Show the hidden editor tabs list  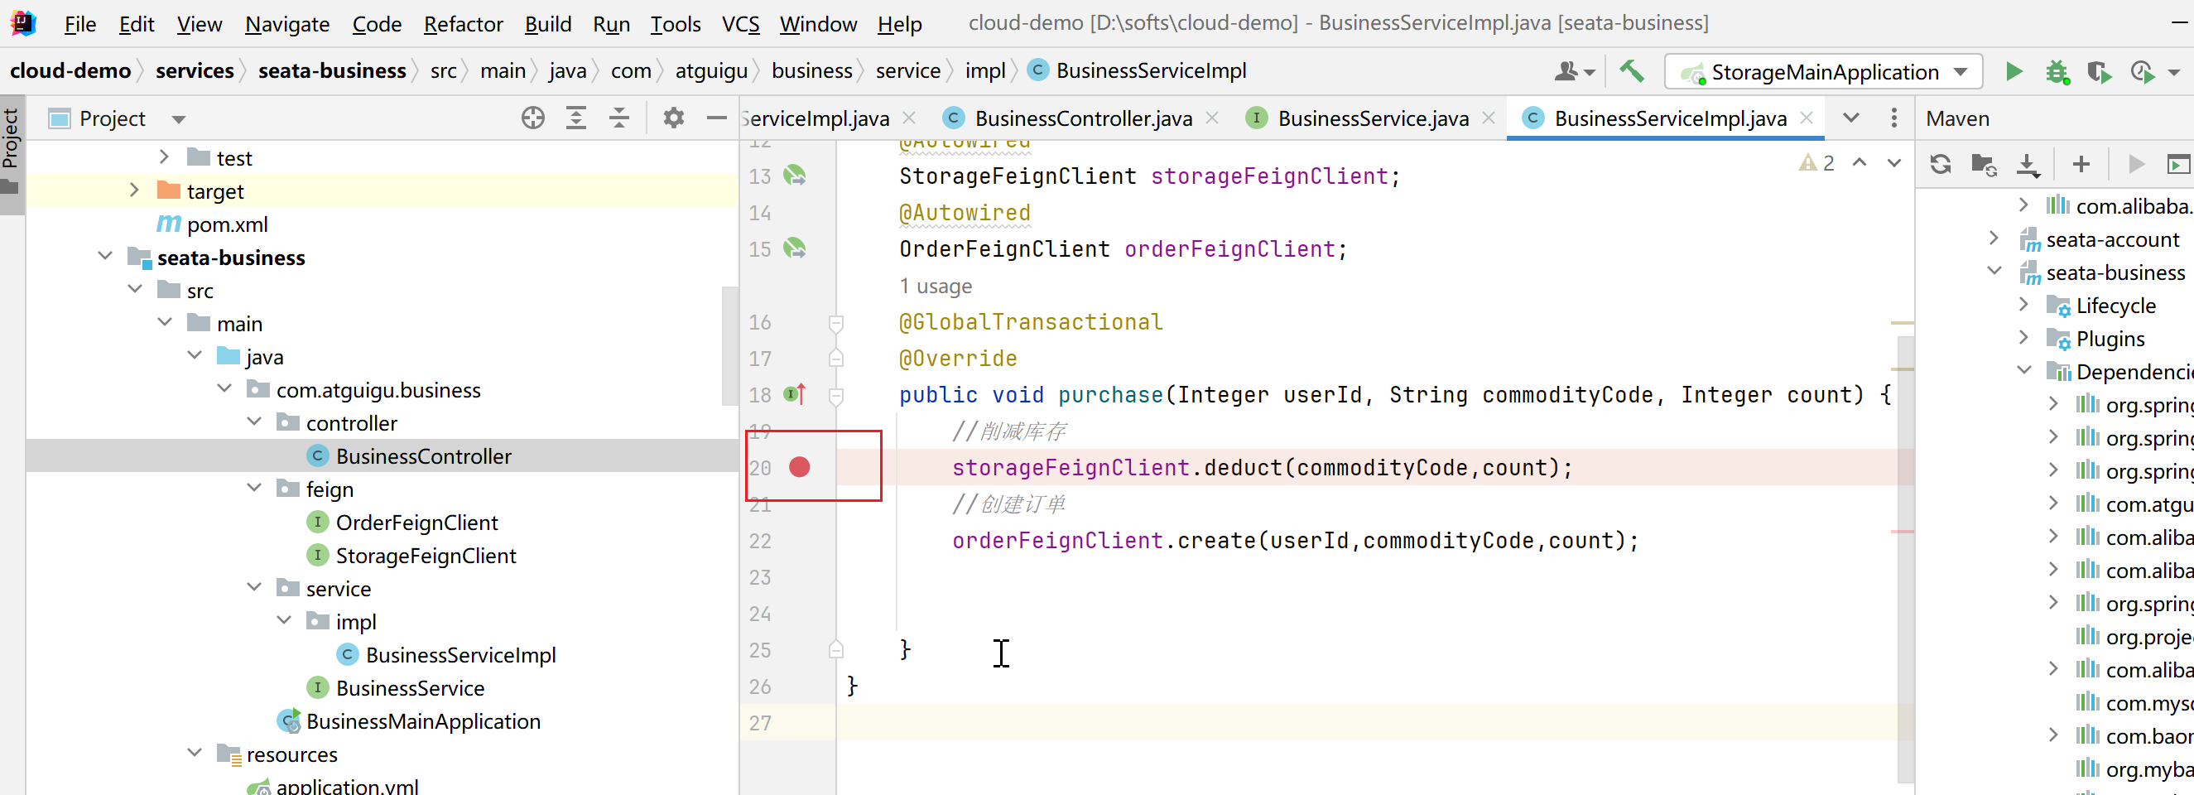[x=1850, y=118]
